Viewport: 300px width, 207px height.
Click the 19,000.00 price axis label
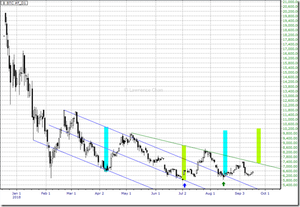(290, 25)
